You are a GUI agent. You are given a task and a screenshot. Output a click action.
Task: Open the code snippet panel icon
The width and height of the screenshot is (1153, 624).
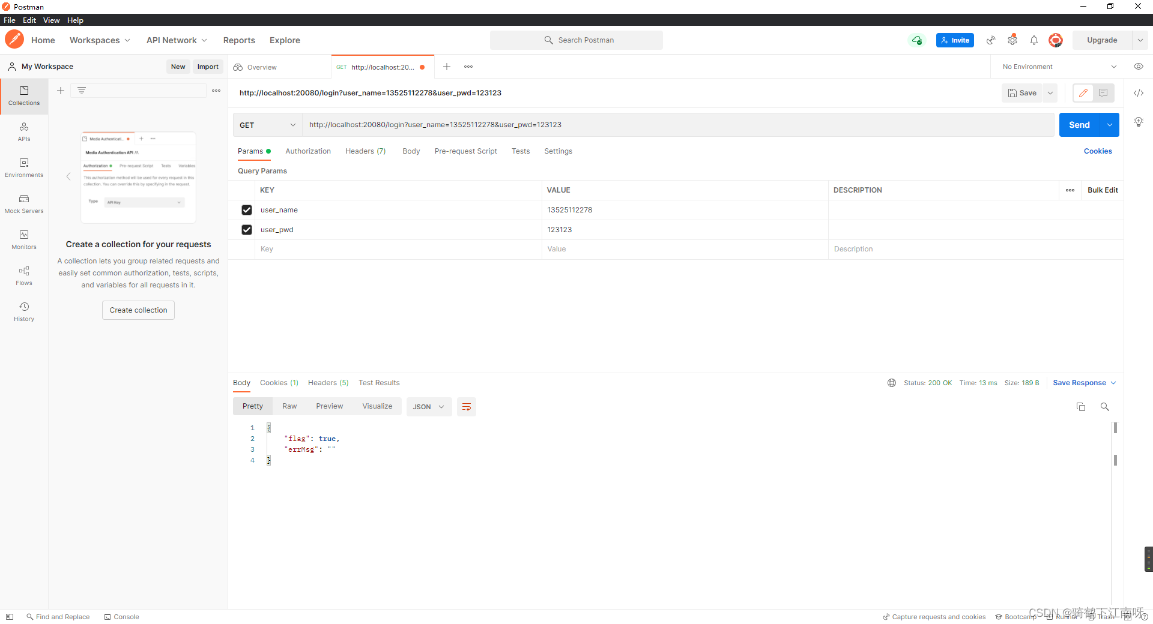[x=1139, y=93]
